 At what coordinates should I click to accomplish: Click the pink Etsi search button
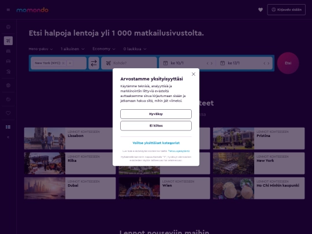pyautogui.click(x=288, y=63)
